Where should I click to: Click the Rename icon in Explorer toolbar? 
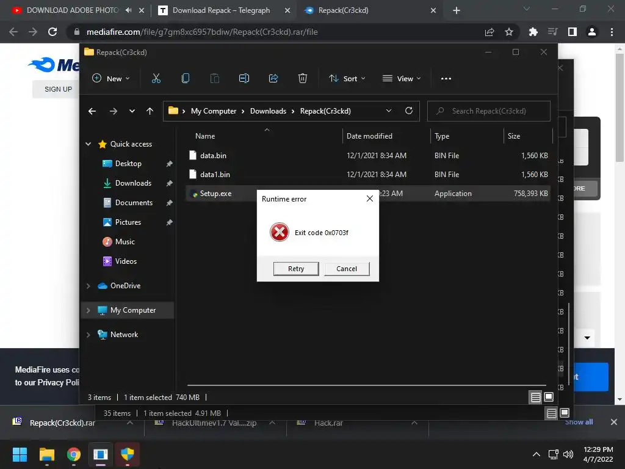[x=244, y=79]
